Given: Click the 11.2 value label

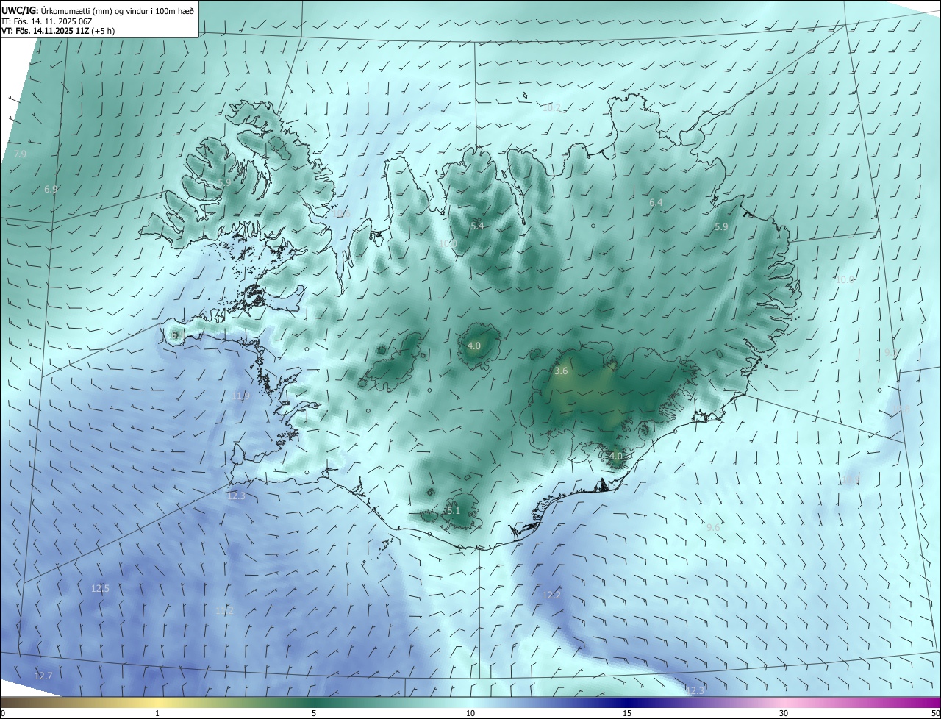Looking at the screenshot, I should 225,610.
